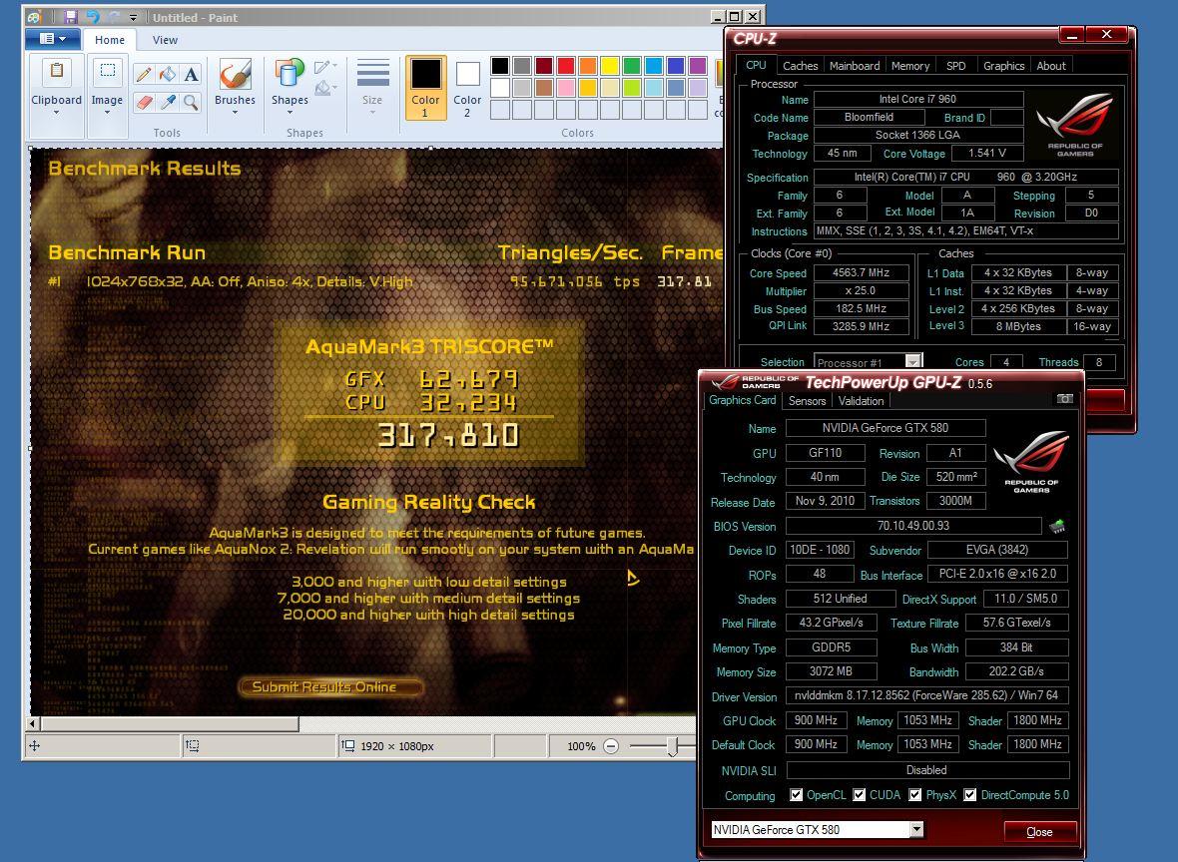Click the NVIDIA GeForce GTX 580 name field

pos(885,428)
